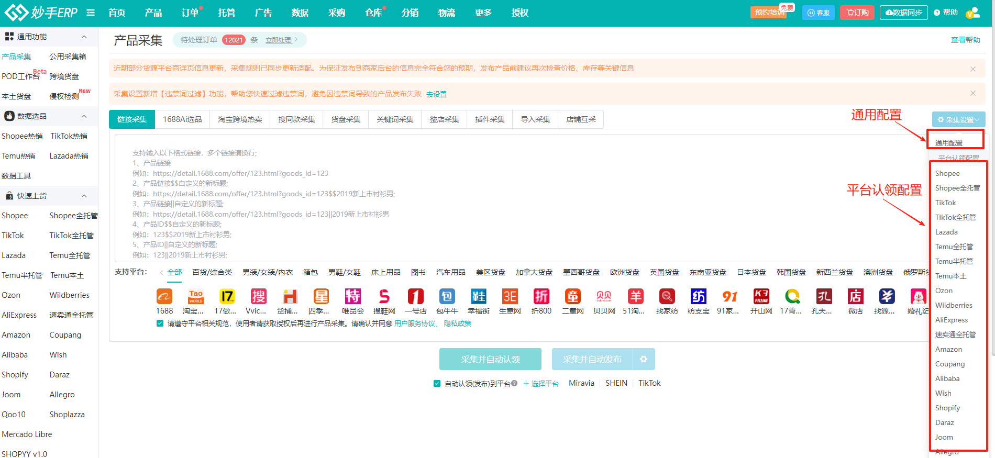Open 用户服务协议 link

click(x=415, y=323)
